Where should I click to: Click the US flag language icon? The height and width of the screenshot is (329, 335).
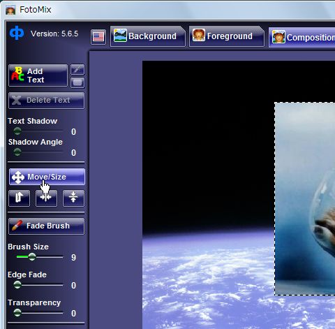tap(98, 37)
